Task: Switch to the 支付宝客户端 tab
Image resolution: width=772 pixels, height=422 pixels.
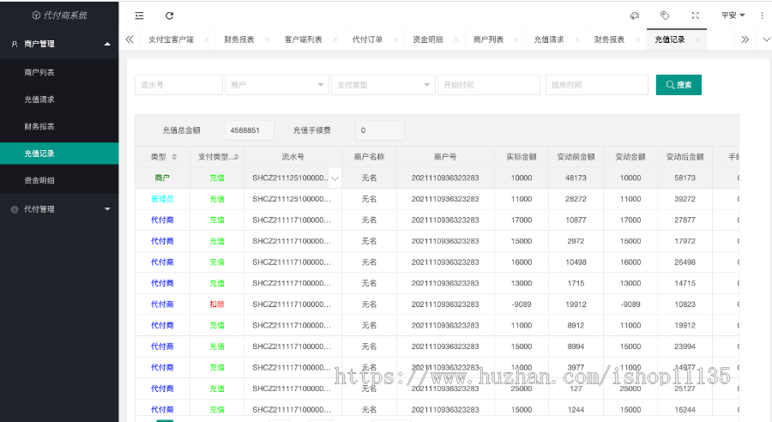Action: [171, 39]
